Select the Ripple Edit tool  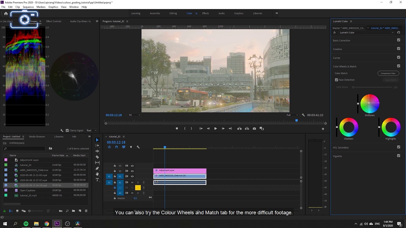click(x=97, y=151)
